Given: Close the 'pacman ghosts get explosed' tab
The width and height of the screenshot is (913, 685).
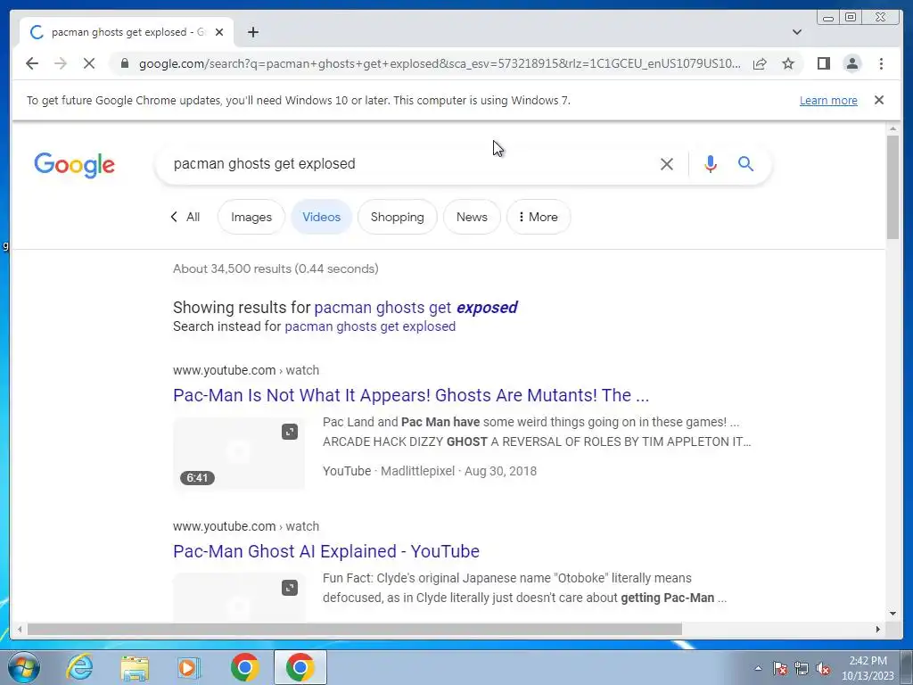Looking at the screenshot, I should pyautogui.click(x=219, y=32).
